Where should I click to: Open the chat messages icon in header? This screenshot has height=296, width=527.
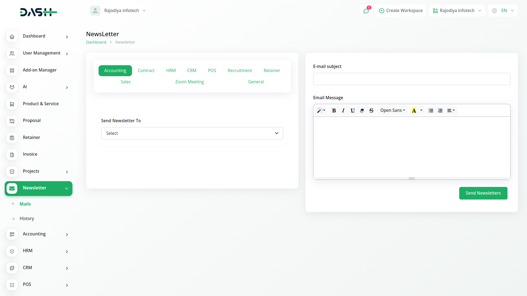click(366, 11)
